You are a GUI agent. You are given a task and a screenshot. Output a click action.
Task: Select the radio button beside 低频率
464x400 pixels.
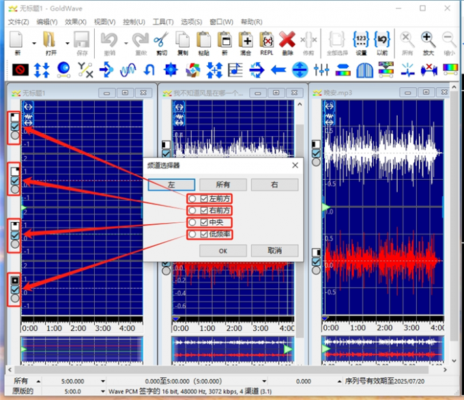192,234
